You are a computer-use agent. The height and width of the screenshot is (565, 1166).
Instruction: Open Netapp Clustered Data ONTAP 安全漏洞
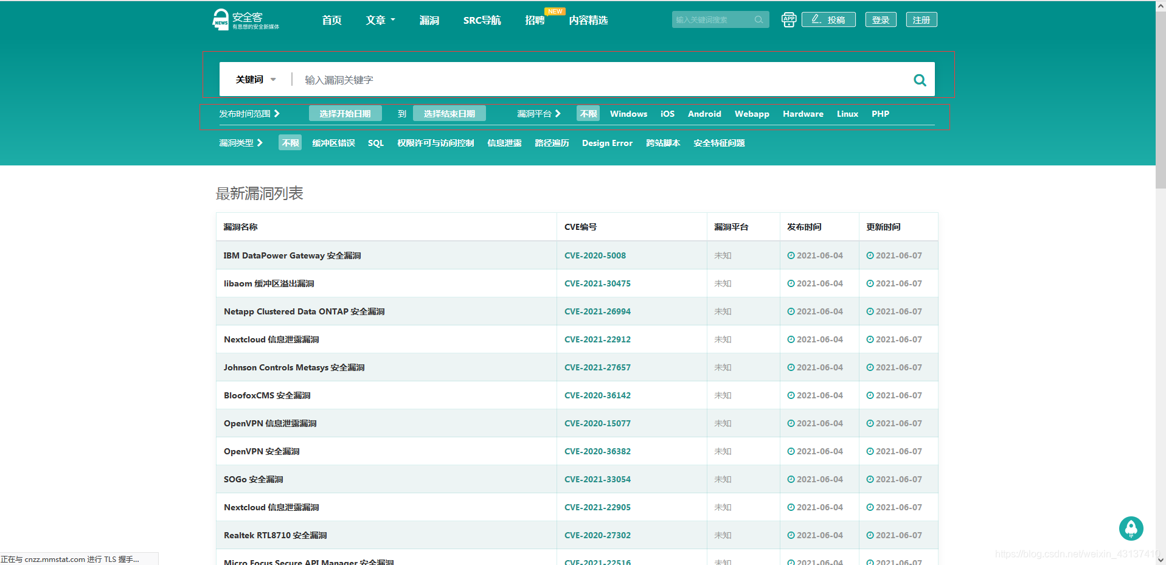304,311
